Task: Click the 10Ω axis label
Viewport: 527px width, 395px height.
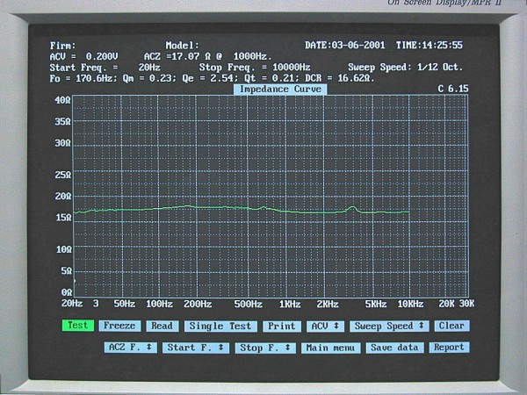Action: tap(63, 249)
